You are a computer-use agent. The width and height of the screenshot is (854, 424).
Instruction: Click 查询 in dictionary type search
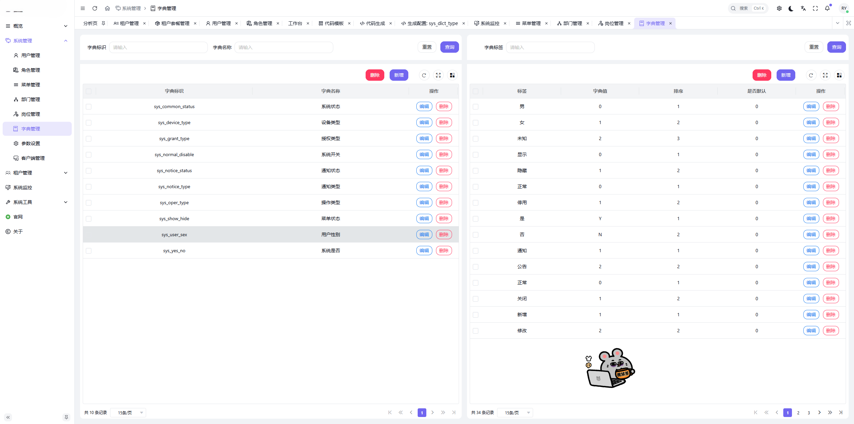point(450,47)
